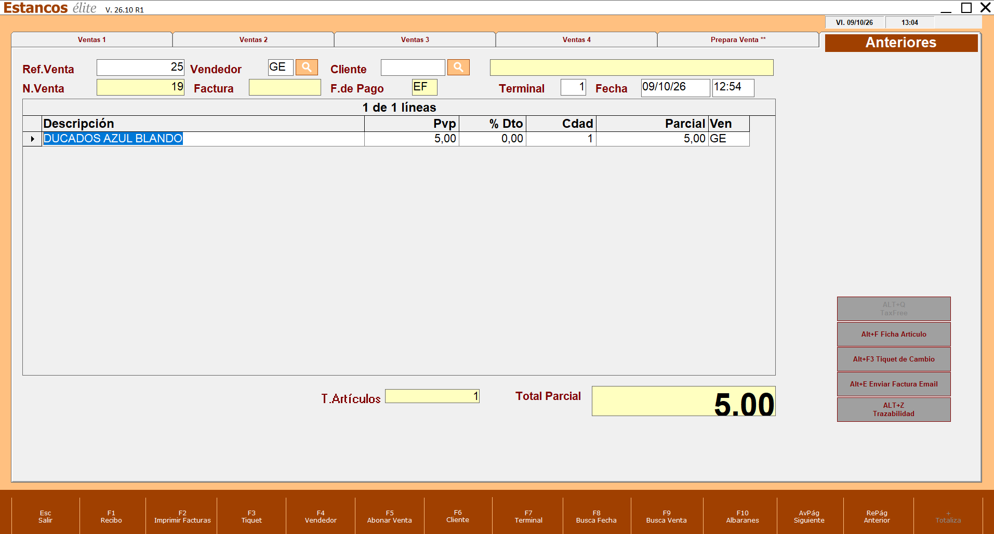Search vendedor with magnifier icon

307,67
